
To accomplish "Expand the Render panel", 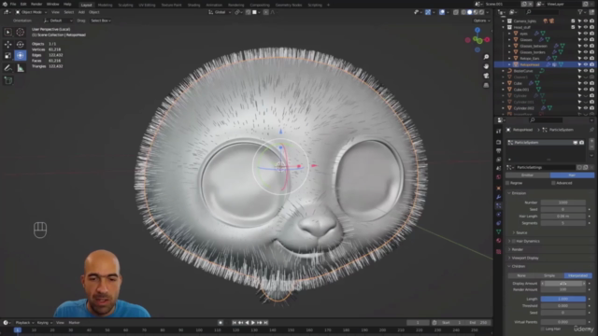I will pos(509,249).
